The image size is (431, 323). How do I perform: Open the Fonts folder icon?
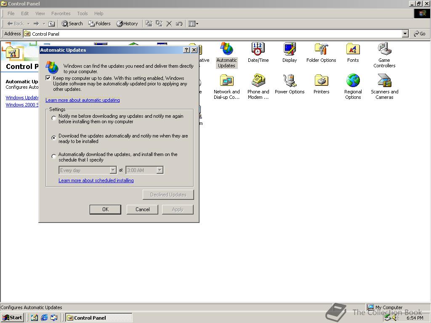coord(353,53)
